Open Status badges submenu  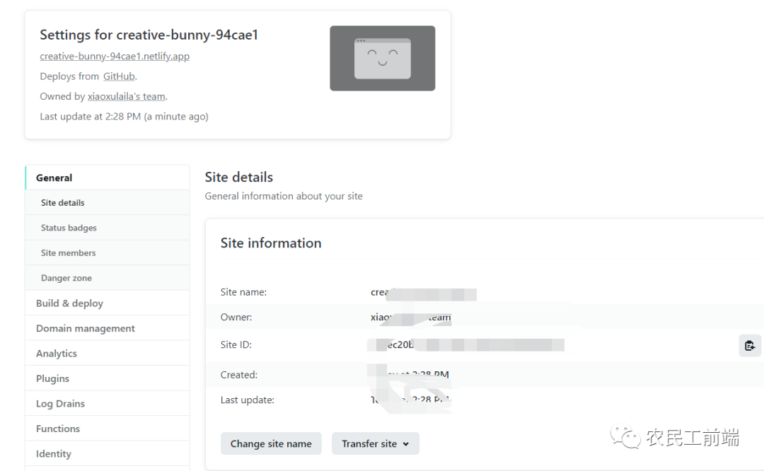[x=108, y=228]
